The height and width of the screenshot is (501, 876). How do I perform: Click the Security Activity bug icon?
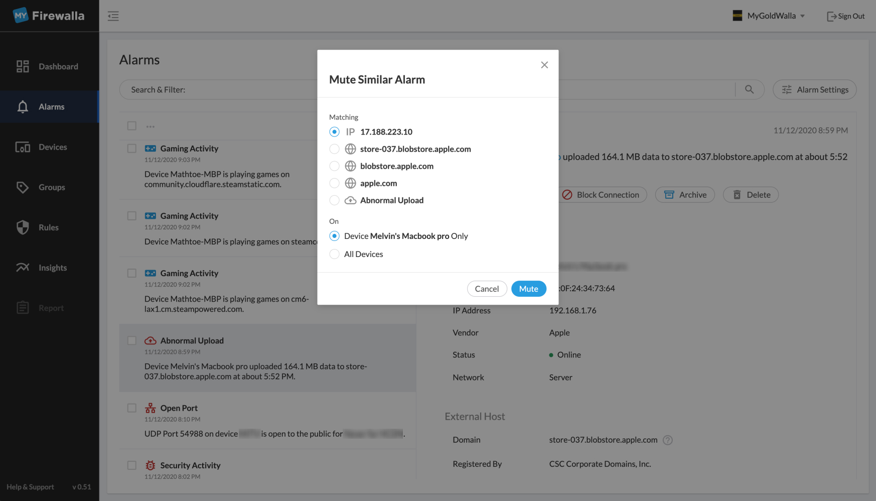[151, 465]
